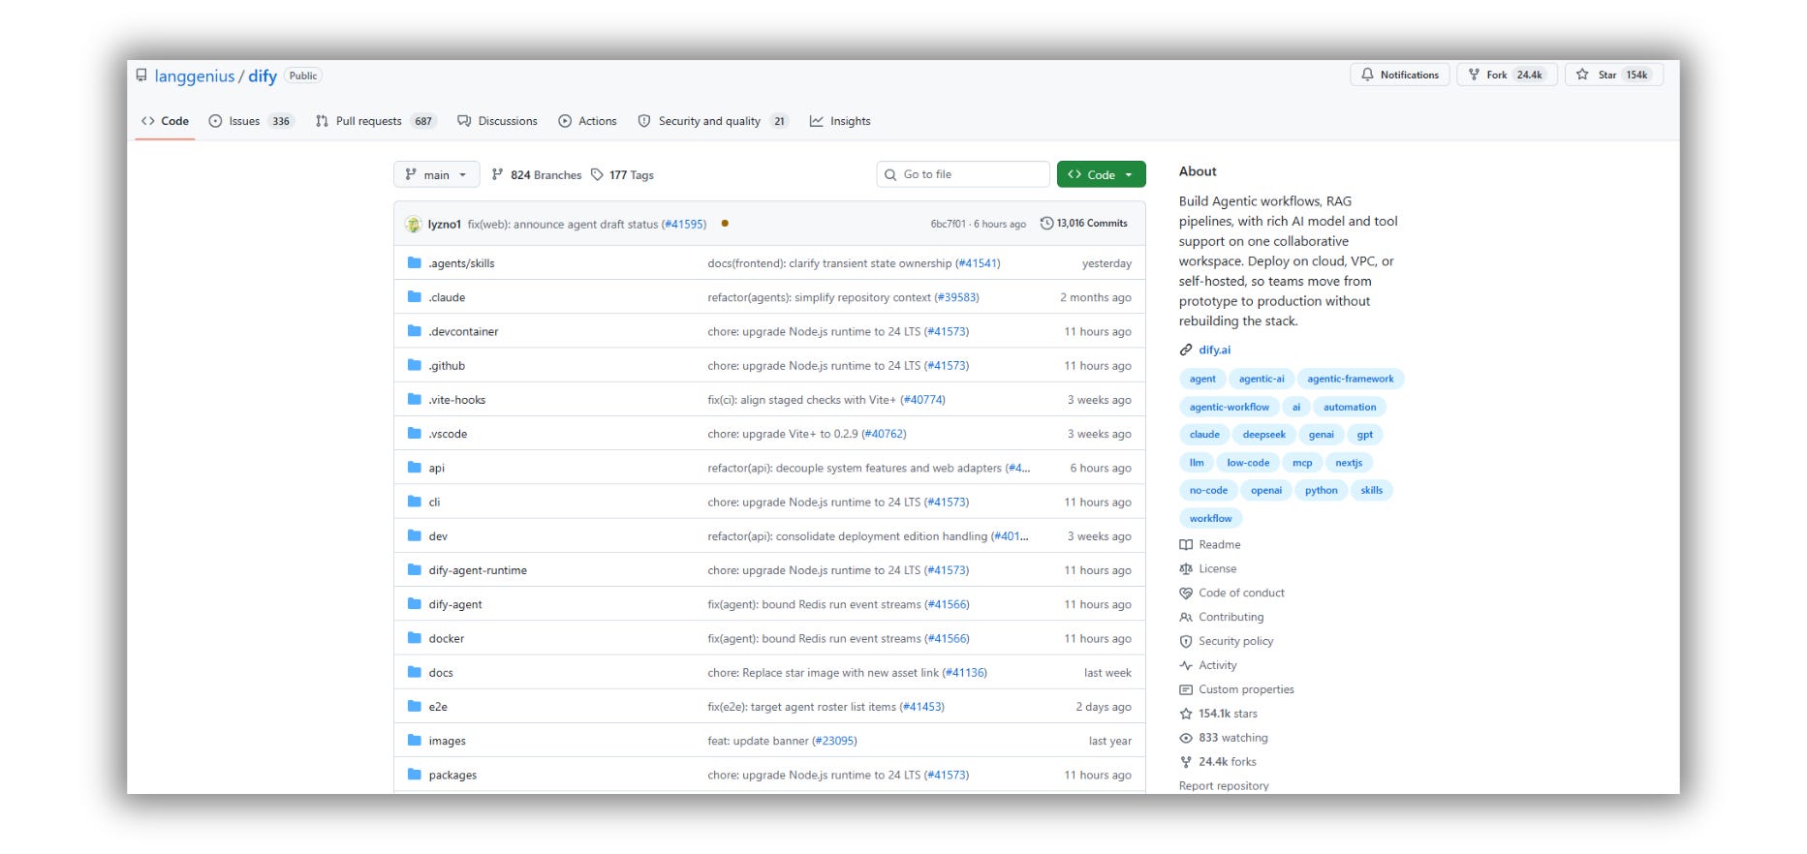The height and width of the screenshot is (854, 1807).
Task: Click the Fork icon button
Action: click(1474, 75)
